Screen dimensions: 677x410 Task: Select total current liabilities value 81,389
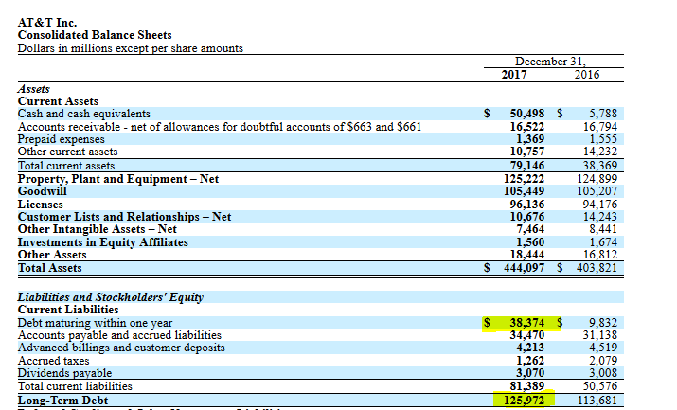click(526, 386)
